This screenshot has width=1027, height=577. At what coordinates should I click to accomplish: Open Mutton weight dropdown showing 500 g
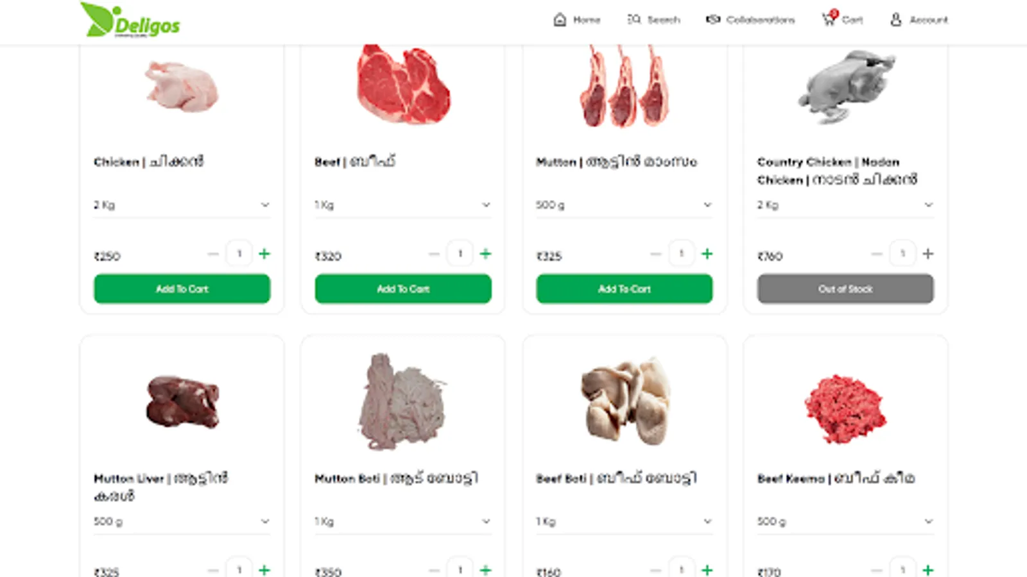click(x=624, y=205)
